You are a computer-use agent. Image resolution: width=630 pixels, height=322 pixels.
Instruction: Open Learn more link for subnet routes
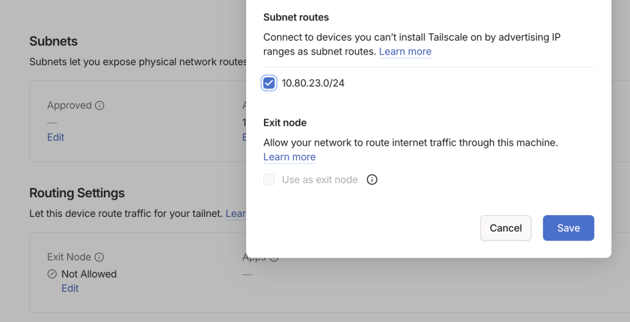click(x=405, y=52)
